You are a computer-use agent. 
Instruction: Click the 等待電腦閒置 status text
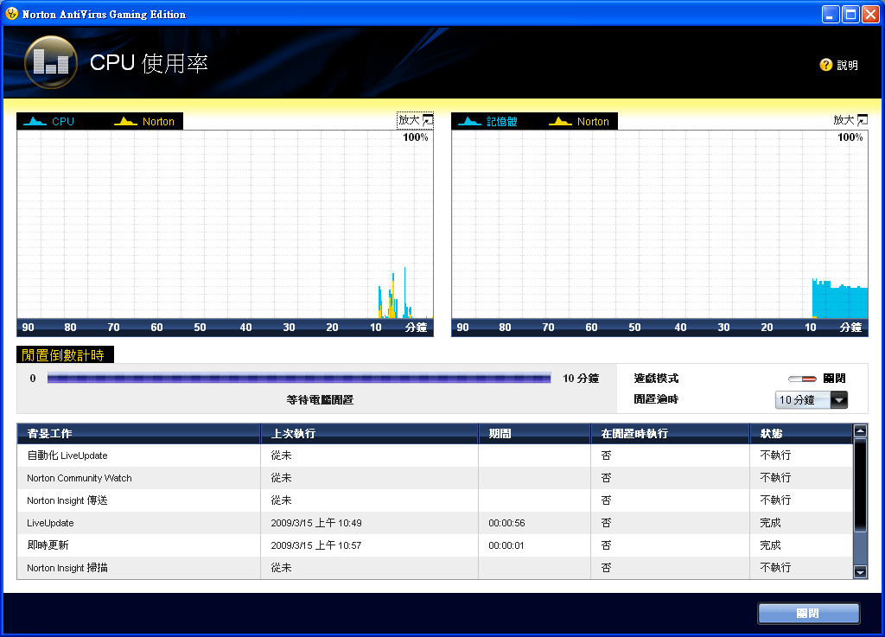pos(320,399)
